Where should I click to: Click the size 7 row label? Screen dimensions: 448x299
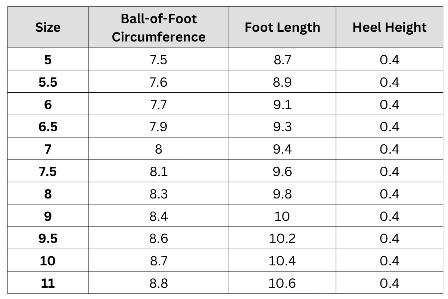[x=48, y=149]
